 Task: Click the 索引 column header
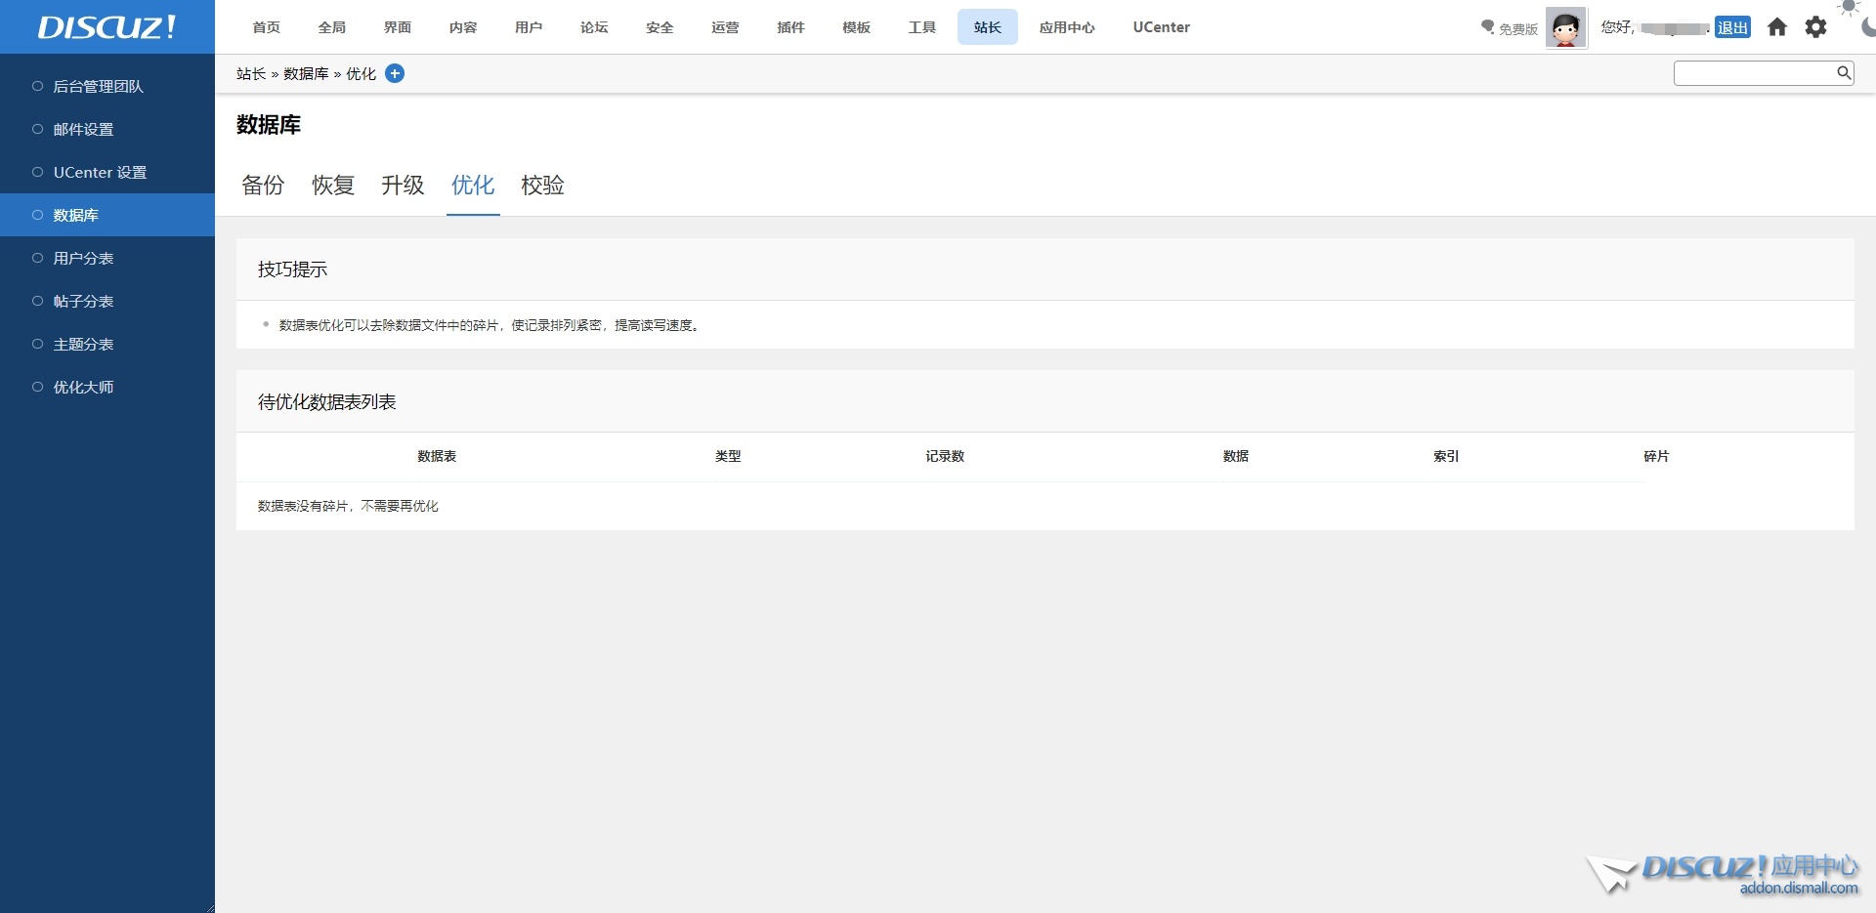point(1446,456)
